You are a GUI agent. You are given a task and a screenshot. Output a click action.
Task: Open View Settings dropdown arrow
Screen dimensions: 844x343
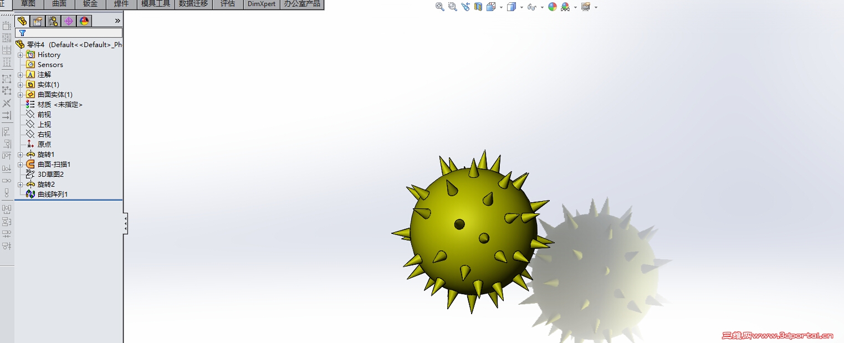(x=596, y=7)
